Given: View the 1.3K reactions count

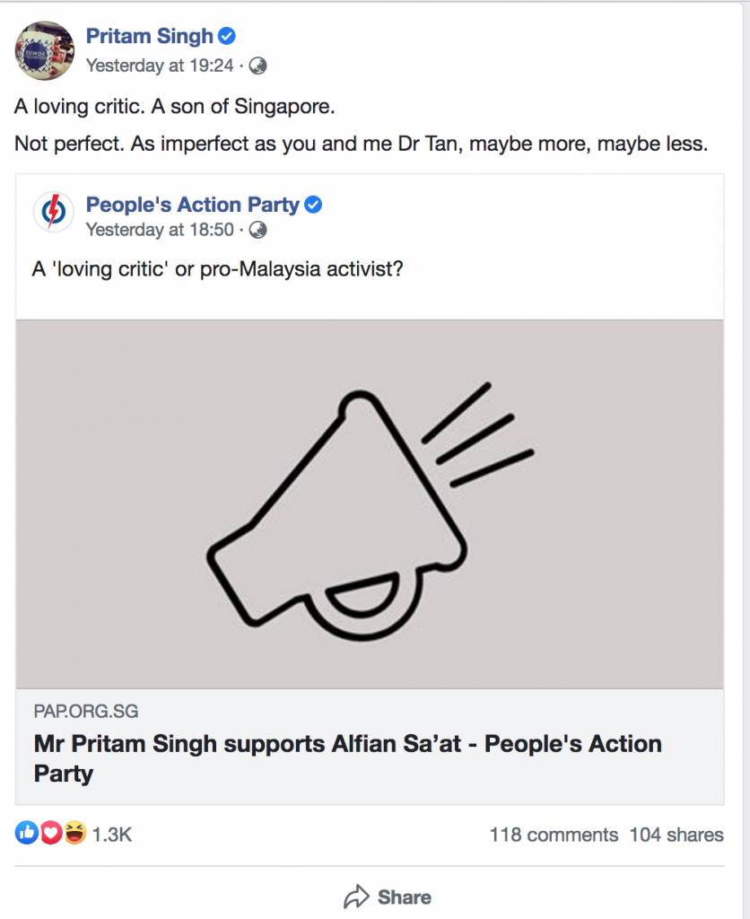Looking at the screenshot, I should pyautogui.click(x=112, y=835).
